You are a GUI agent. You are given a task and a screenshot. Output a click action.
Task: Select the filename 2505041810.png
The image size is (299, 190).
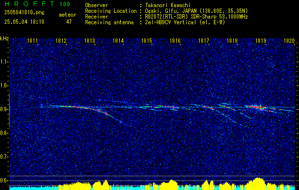click(x=24, y=12)
